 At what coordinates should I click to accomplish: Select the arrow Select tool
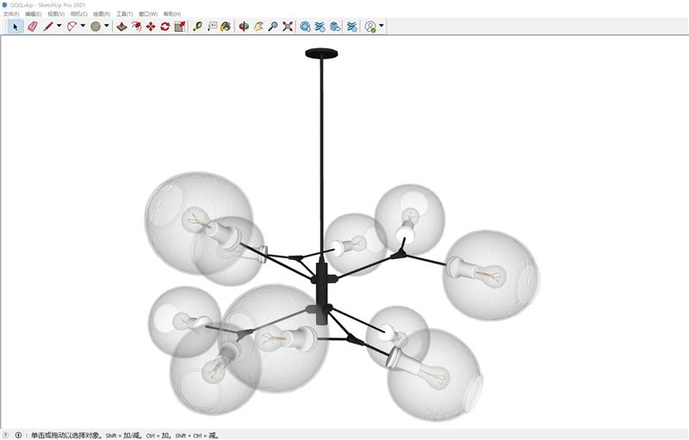(x=15, y=27)
